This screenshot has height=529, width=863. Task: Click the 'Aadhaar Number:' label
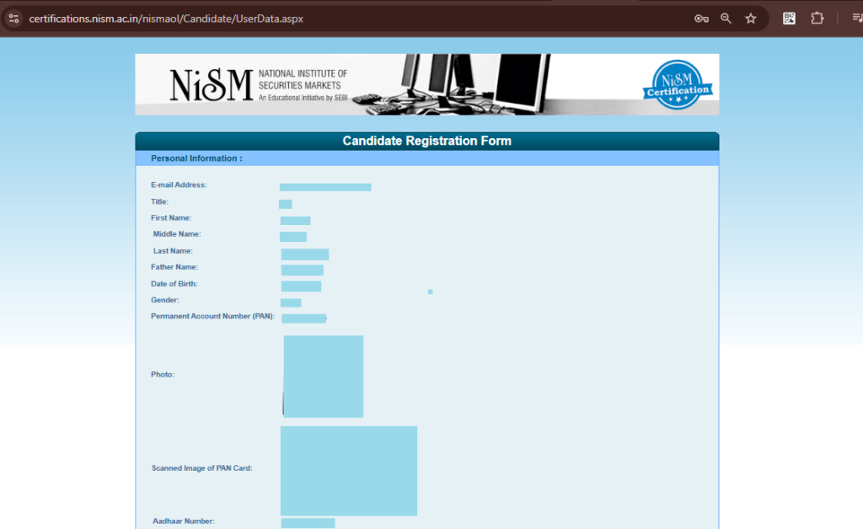tap(184, 521)
